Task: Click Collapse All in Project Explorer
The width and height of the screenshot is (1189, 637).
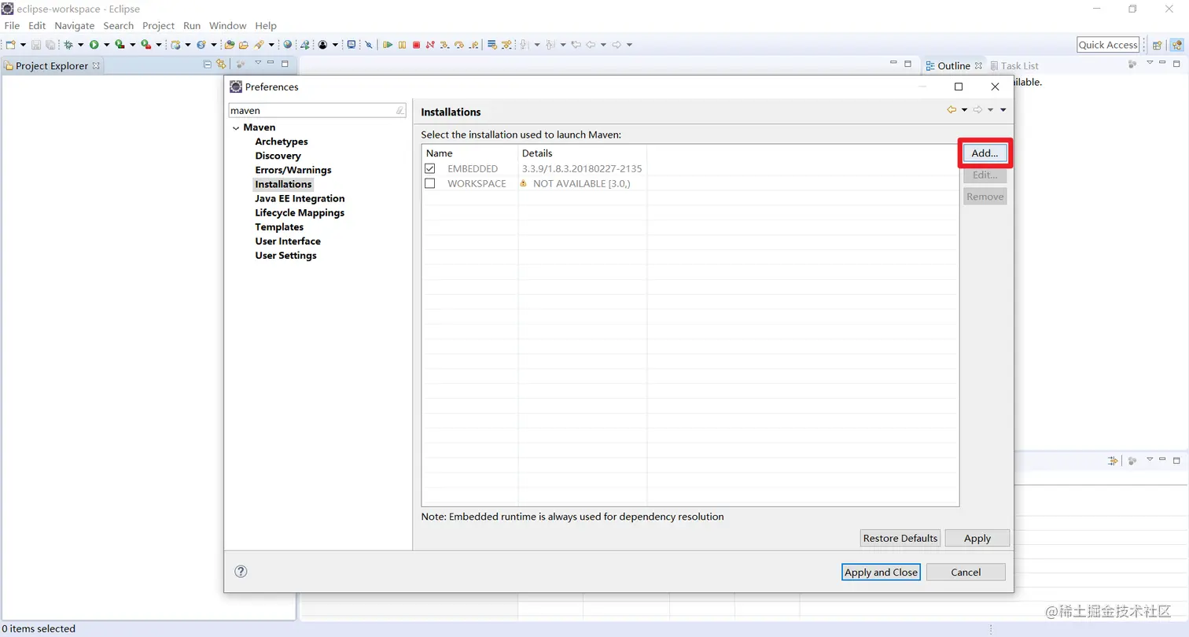Action: coord(208,64)
